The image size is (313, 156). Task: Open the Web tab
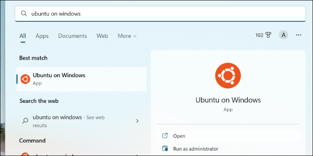(x=102, y=36)
